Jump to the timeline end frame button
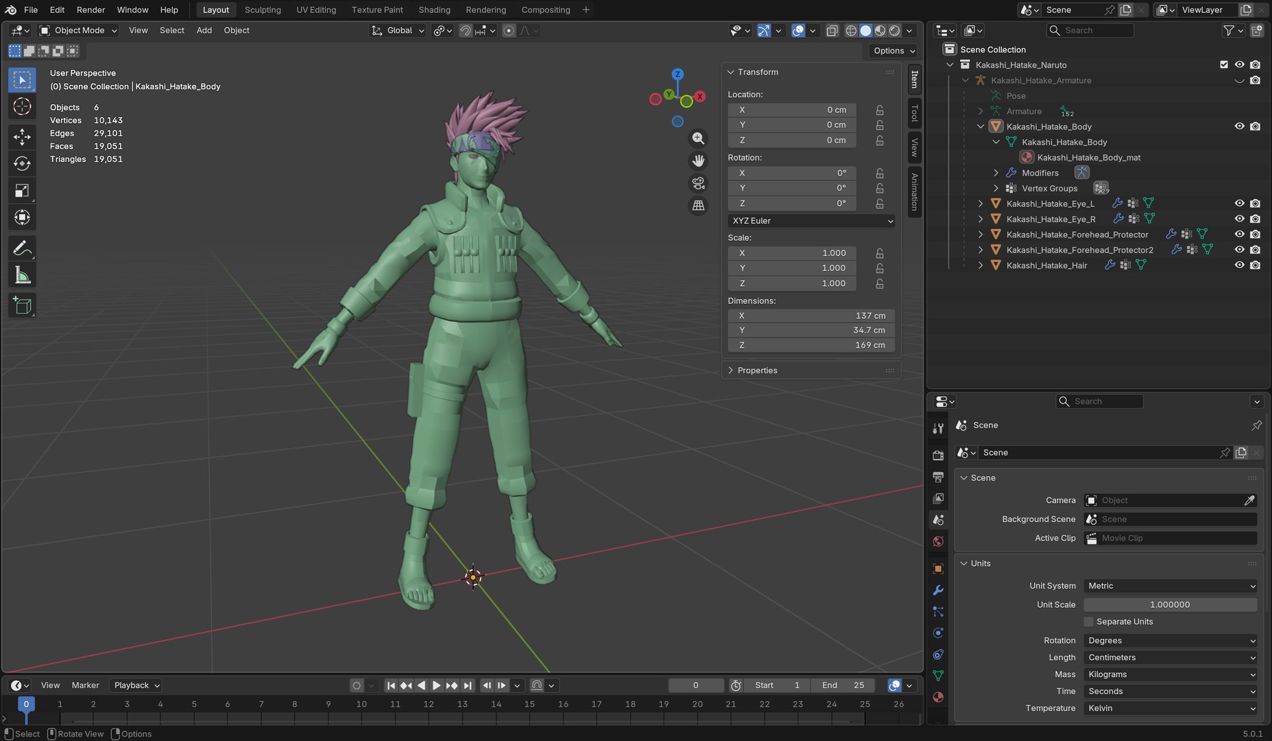The image size is (1272, 741). [468, 685]
